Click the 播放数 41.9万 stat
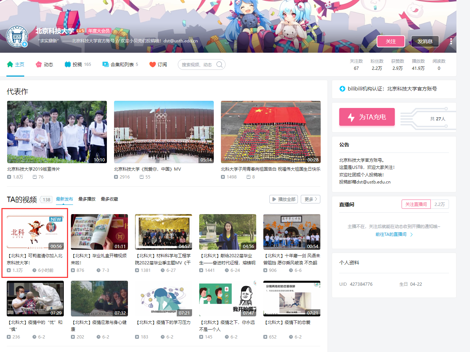This screenshot has width=470, height=352. (x=418, y=64)
